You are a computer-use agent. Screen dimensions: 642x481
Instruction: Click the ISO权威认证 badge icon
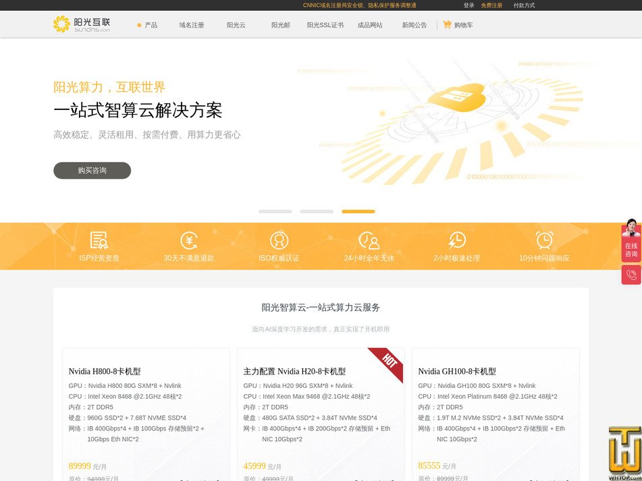pos(279,240)
